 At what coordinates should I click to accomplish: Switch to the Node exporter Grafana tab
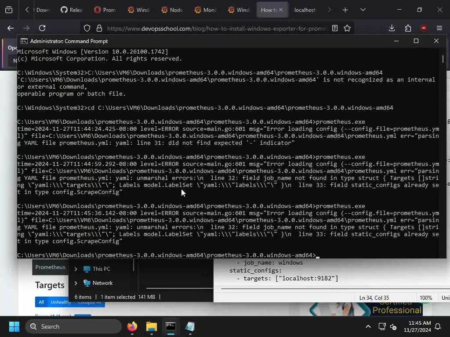pos(172,10)
